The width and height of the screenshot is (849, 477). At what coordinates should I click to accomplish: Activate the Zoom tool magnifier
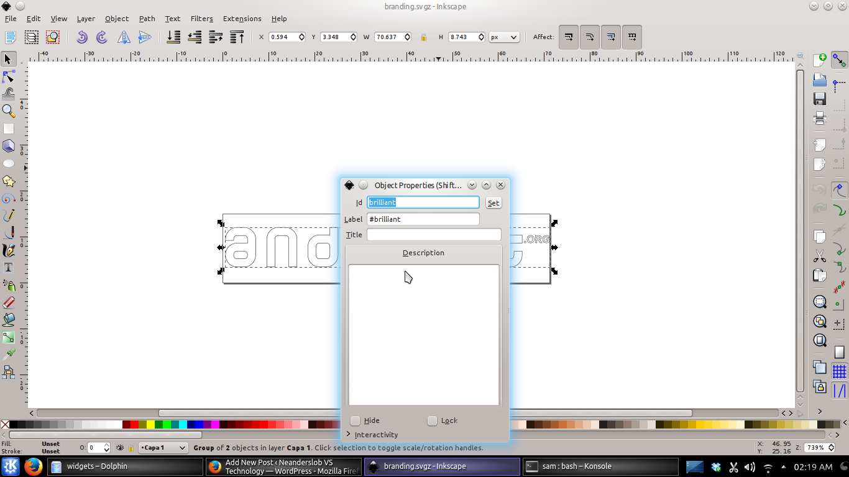(9, 111)
